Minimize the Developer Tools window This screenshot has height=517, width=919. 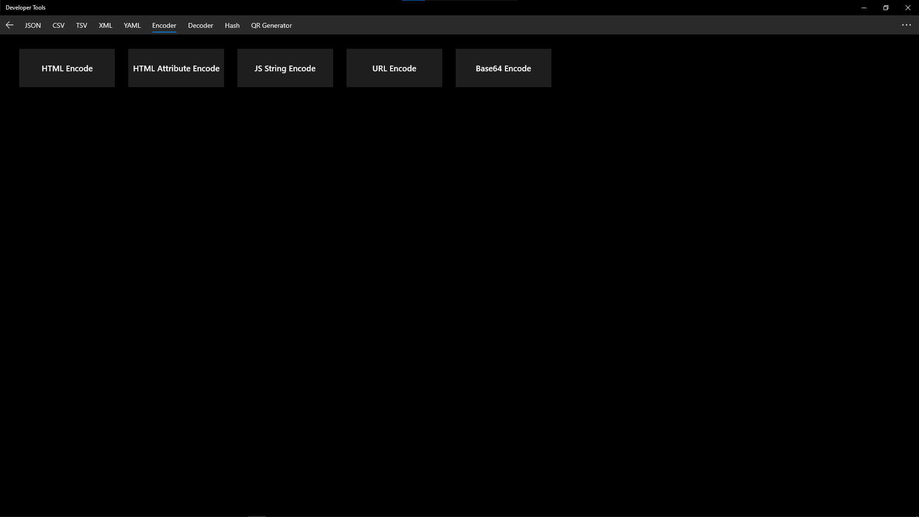(x=864, y=8)
